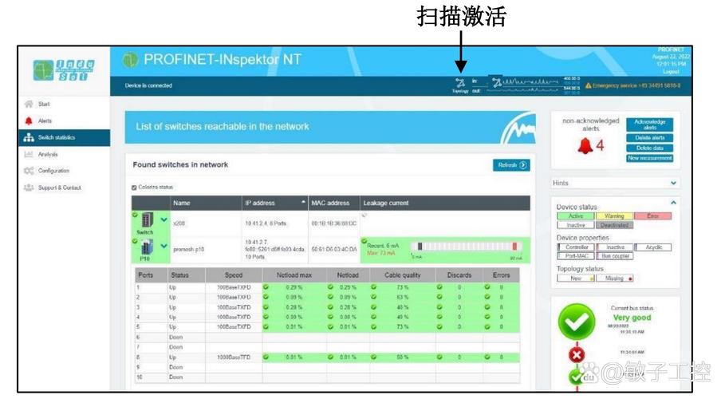
Task: Click the network load sparkline graph in header
Action: coord(531,85)
